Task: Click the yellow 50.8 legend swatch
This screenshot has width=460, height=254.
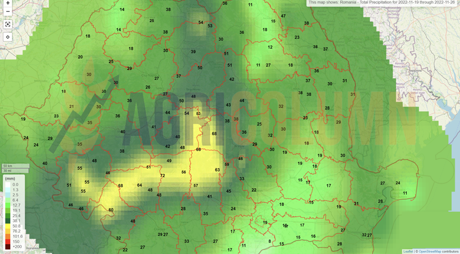Action: (7, 226)
